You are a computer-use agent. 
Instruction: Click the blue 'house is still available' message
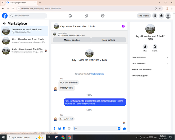coord(95,102)
